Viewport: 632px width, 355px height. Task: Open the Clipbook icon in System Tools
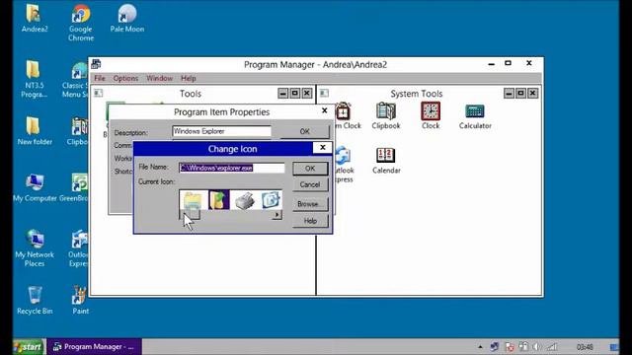coord(386,116)
